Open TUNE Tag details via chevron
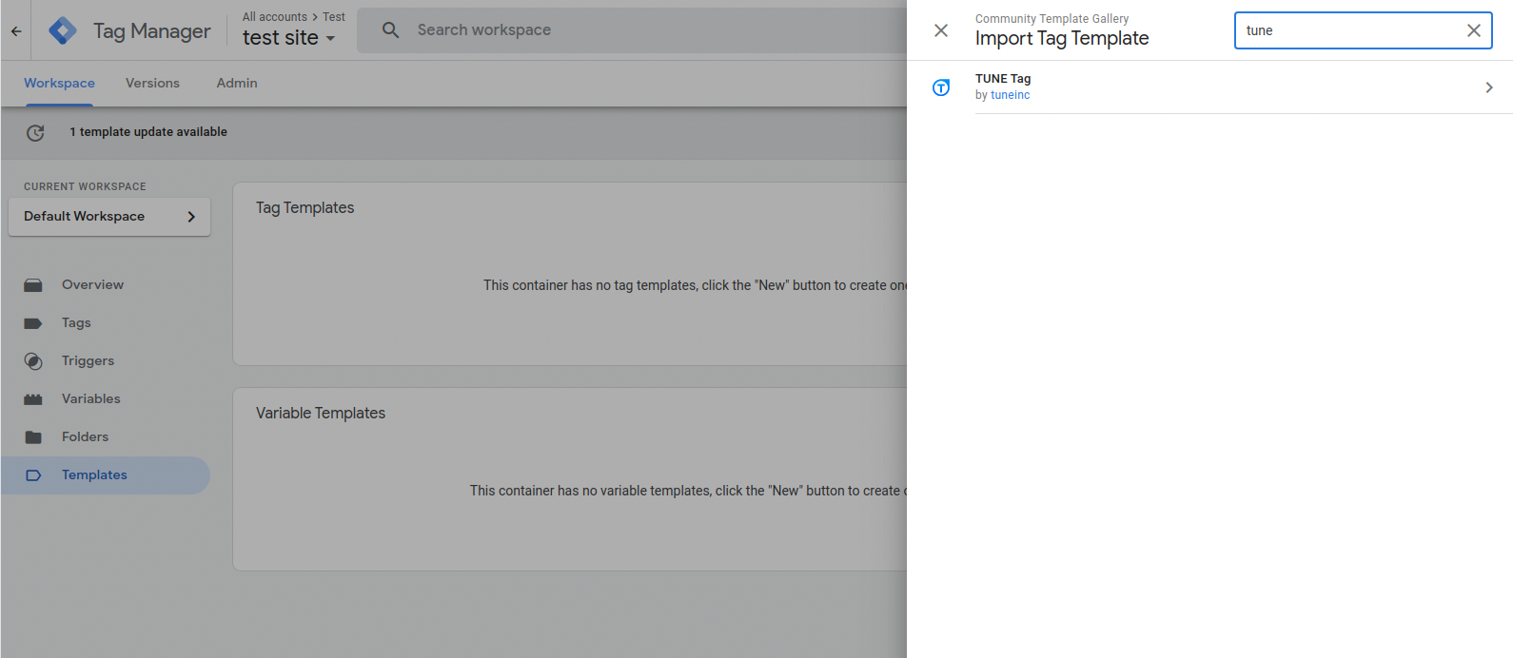1513x658 pixels. tap(1489, 87)
